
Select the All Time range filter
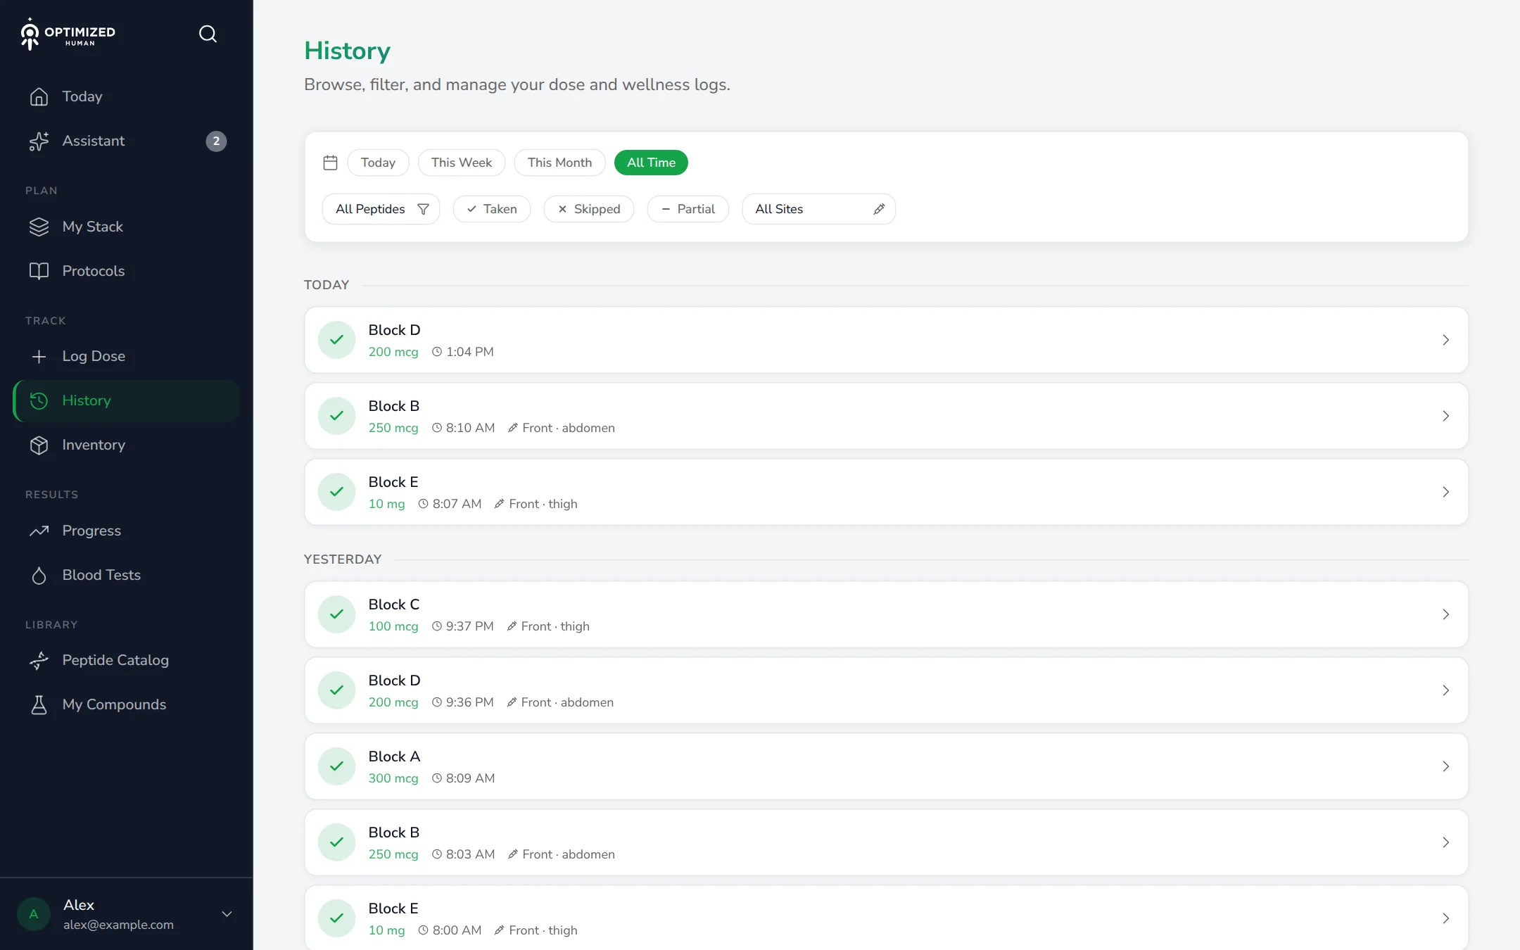point(651,163)
